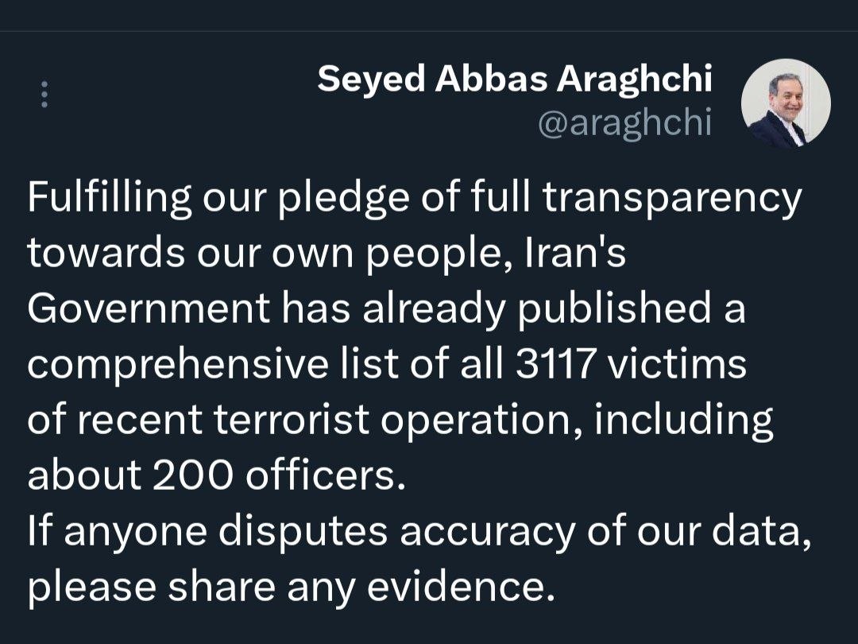Click the word "transparency" in the tweet

[x=671, y=197]
